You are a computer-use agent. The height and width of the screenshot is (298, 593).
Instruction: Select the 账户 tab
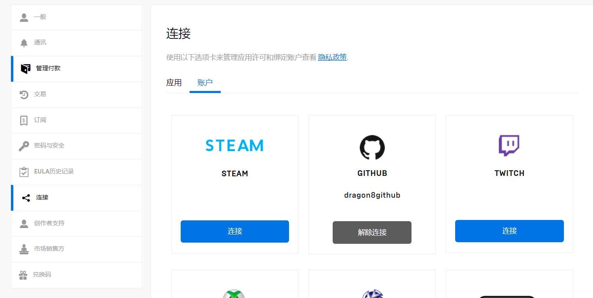point(205,83)
